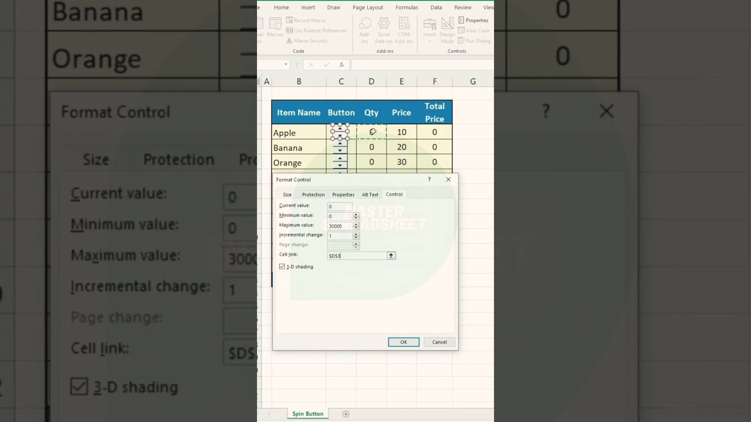Add a new sheet with plus icon
Viewport: 751px width, 422px height.
[x=346, y=414]
